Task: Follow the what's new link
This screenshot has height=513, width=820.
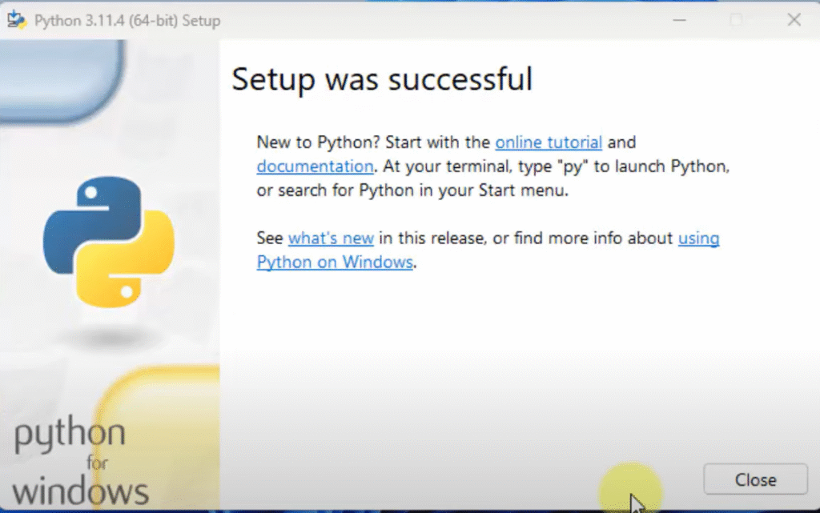Action: 331,238
